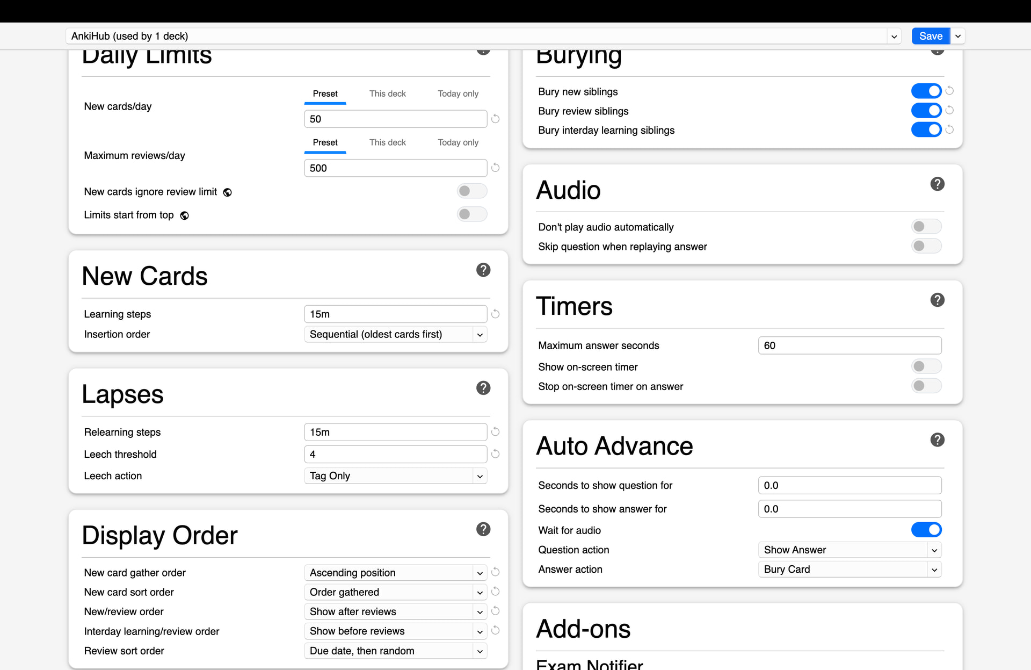1031x670 pixels.
Task: Enable Don't play audio automatically
Action: 926,226
